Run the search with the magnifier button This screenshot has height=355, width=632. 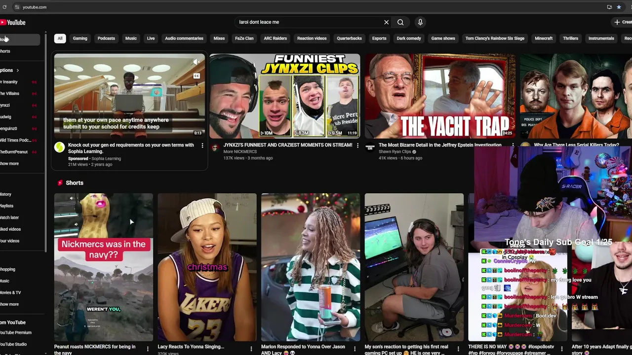click(400, 22)
